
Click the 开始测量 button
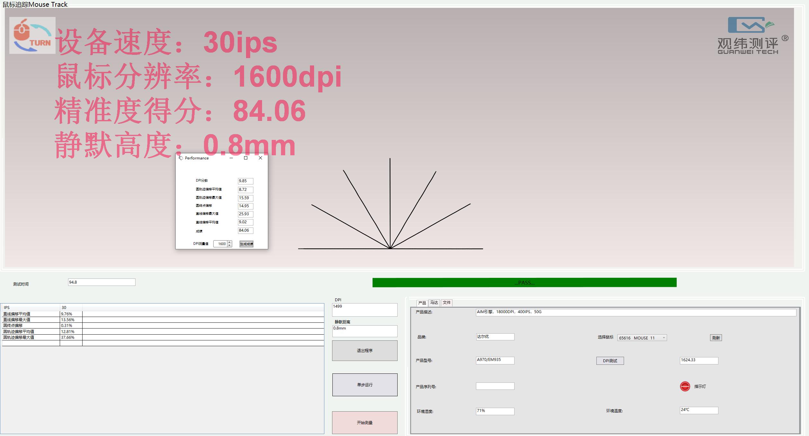pos(365,423)
